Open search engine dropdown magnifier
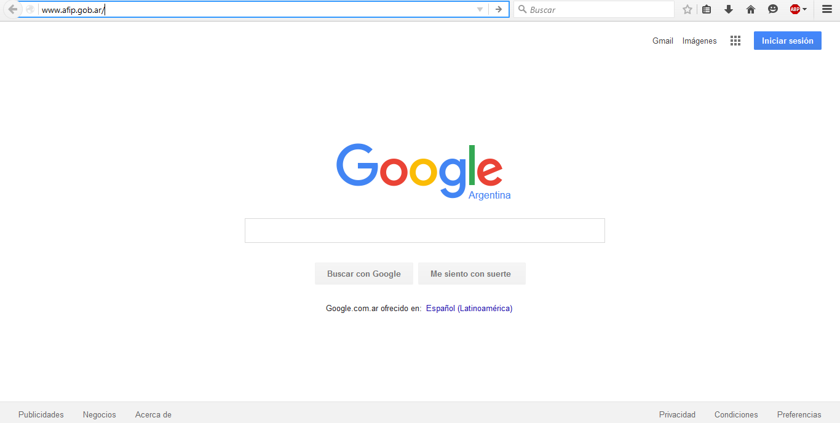The width and height of the screenshot is (840, 423). (x=523, y=9)
